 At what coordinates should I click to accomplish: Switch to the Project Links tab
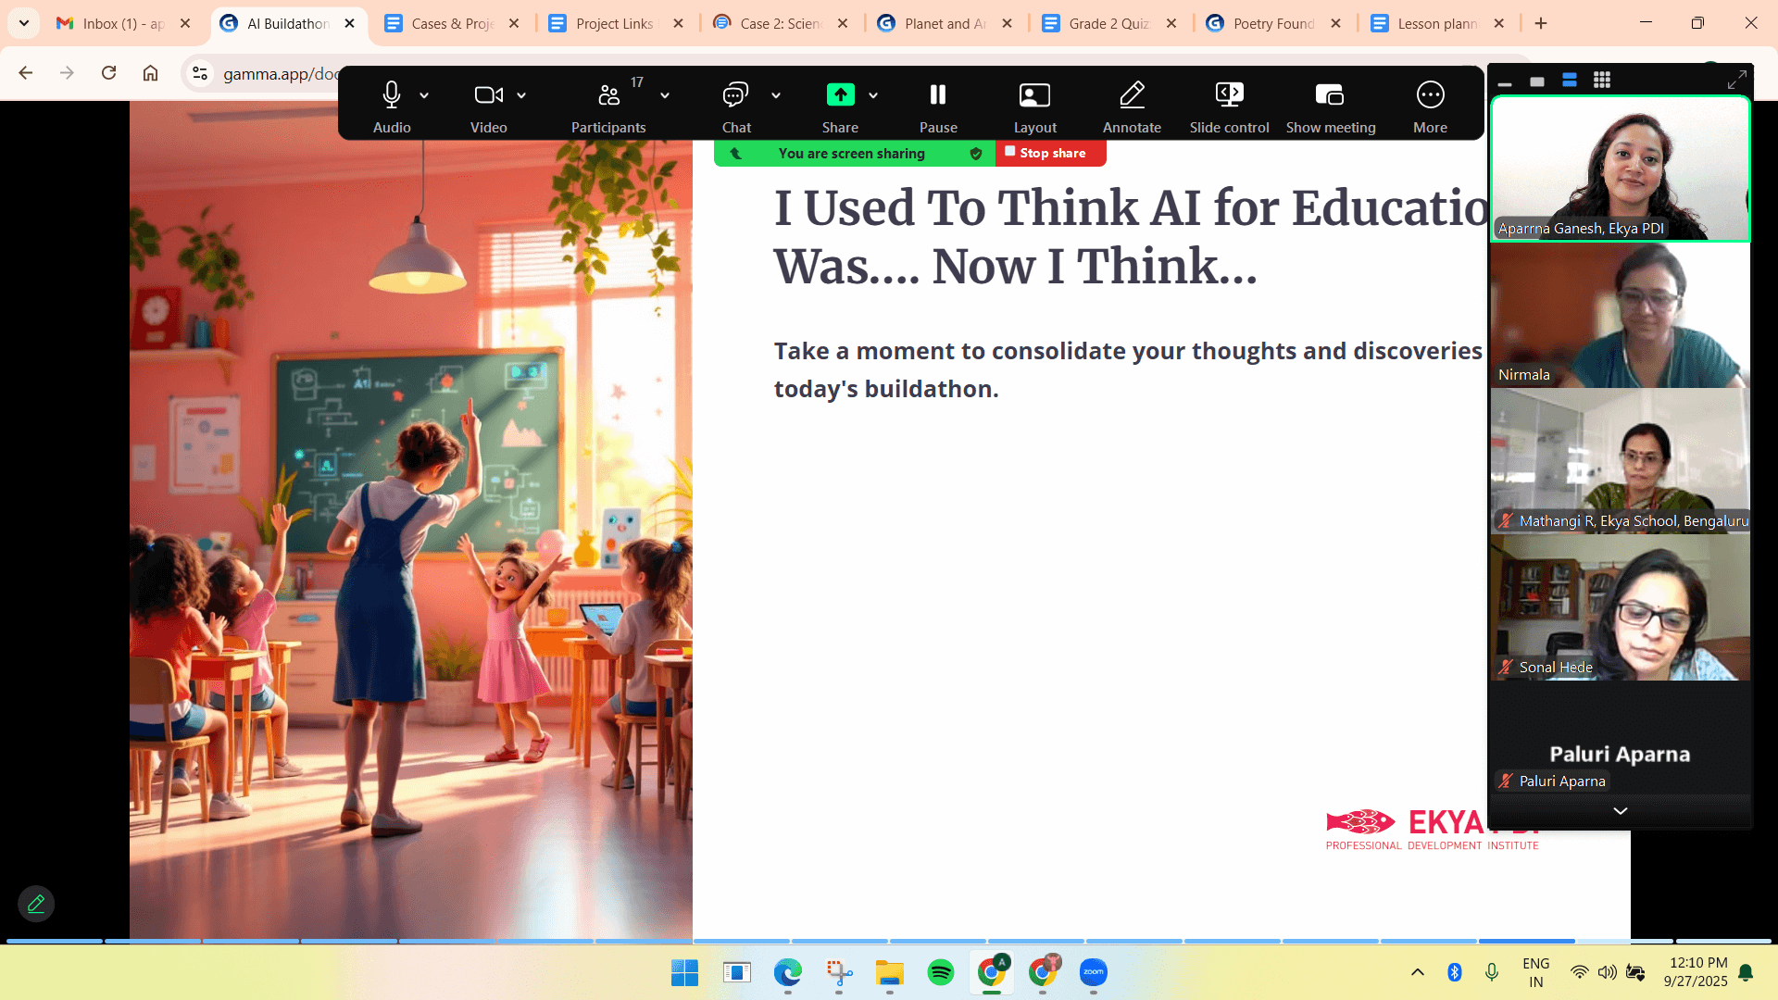tap(613, 23)
